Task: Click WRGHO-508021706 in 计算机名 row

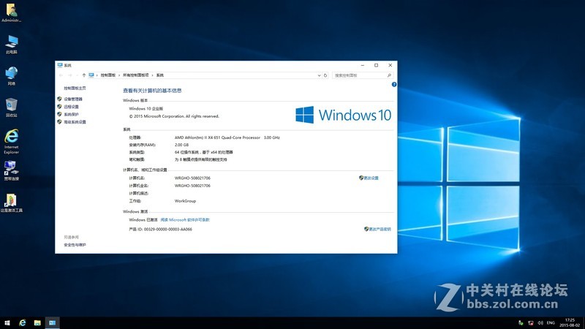Action: click(x=192, y=178)
